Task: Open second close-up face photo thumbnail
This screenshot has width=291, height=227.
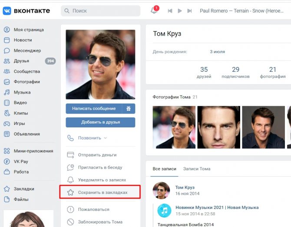Action: [218, 127]
